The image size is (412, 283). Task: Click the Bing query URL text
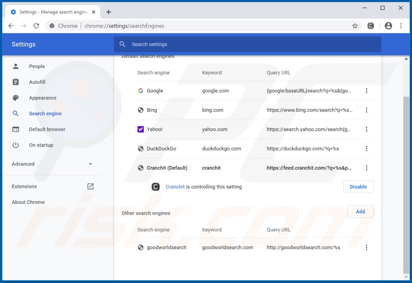(x=310, y=110)
